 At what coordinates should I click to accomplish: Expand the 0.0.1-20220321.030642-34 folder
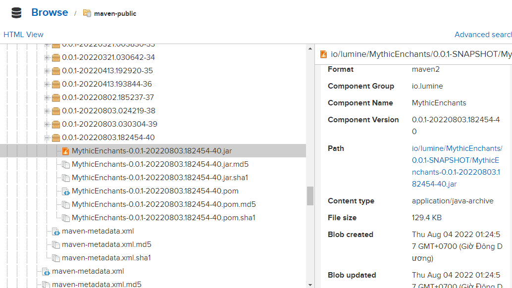pyautogui.click(x=47, y=57)
